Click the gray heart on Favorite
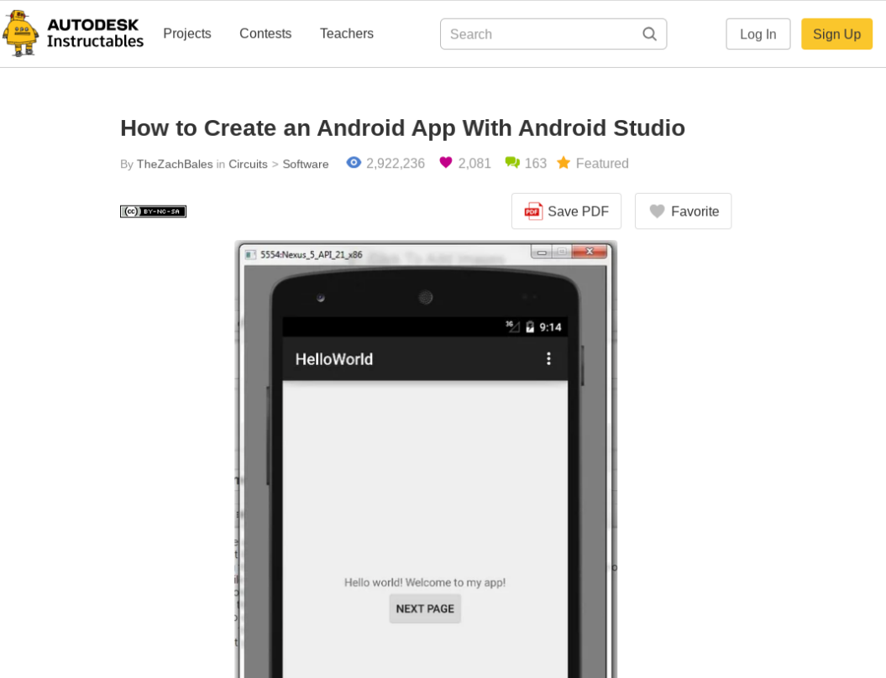This screenshot has height=678, width=886. pyautogui.click(x=658, y=211)
